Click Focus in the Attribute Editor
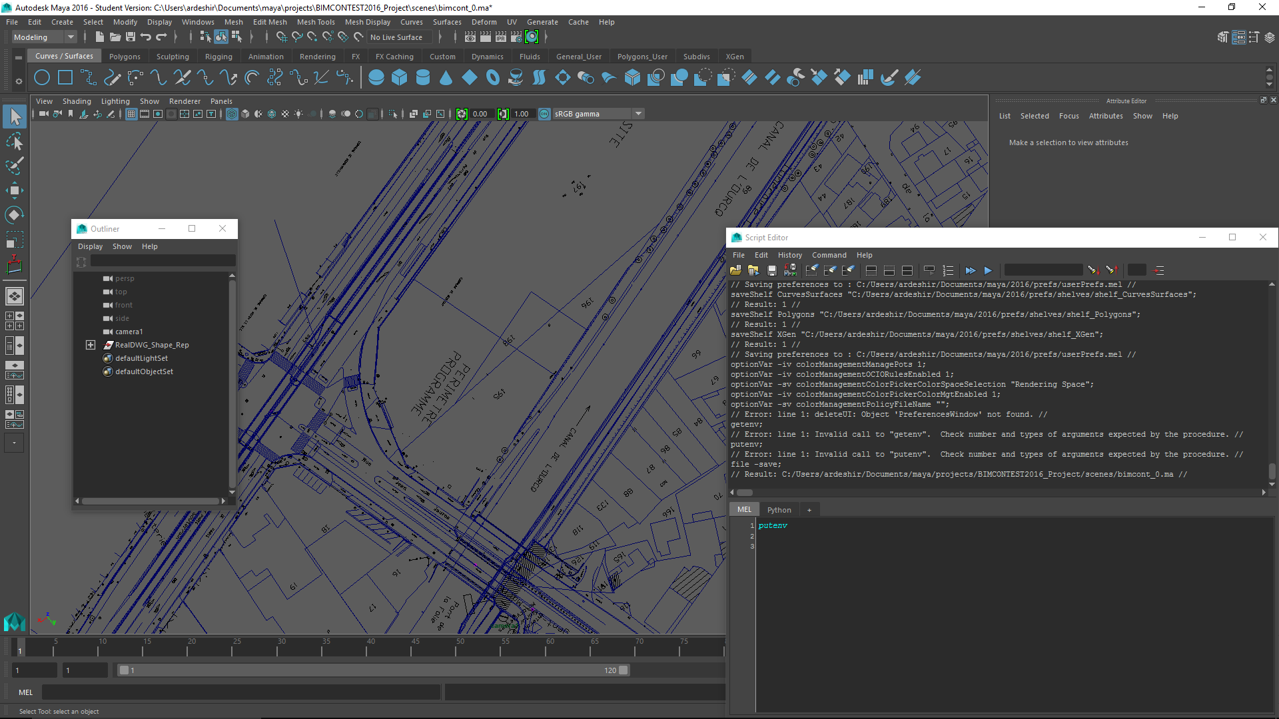1279x719 pixels. pyautogui.click(x=1068, y=116)
